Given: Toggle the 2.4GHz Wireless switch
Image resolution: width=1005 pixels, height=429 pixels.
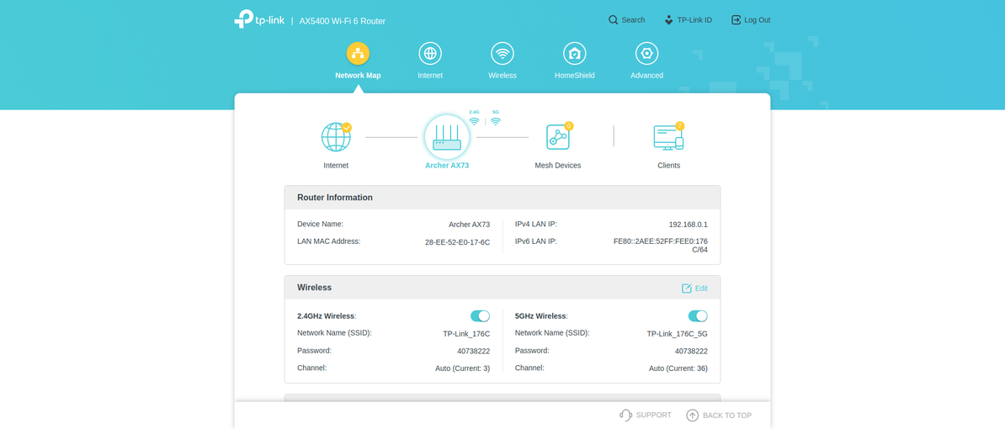Looking at the screenshot, I should [x=480, y=315].
